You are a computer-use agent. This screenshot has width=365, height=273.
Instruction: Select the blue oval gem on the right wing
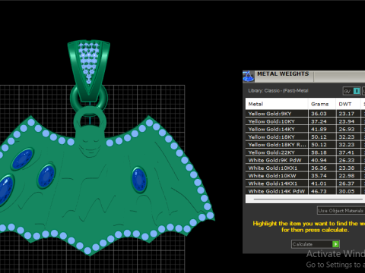click(139, 180)
